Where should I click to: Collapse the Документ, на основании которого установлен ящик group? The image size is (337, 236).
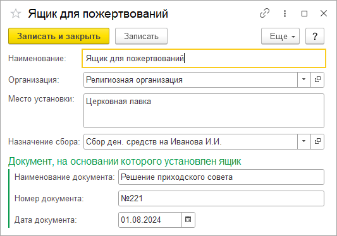point(125,162)
